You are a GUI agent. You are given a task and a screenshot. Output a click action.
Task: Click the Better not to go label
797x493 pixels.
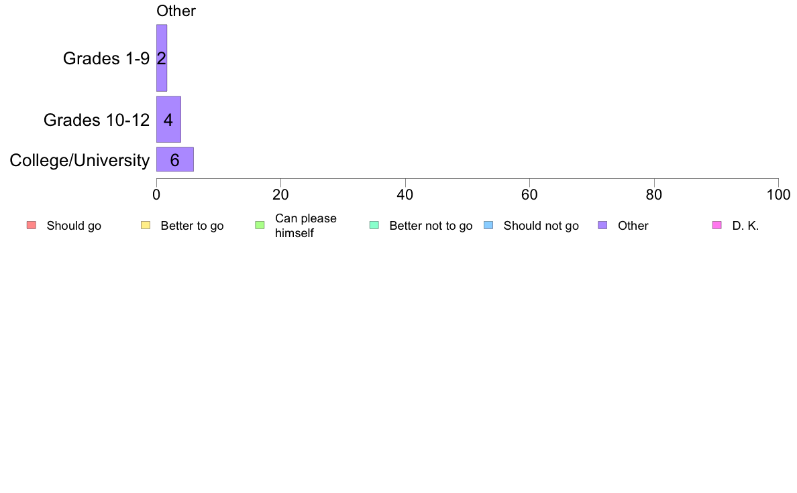point(431,226)
